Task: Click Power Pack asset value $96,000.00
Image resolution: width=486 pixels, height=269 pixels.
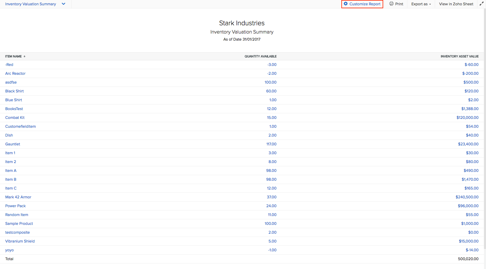Action: 468,206
